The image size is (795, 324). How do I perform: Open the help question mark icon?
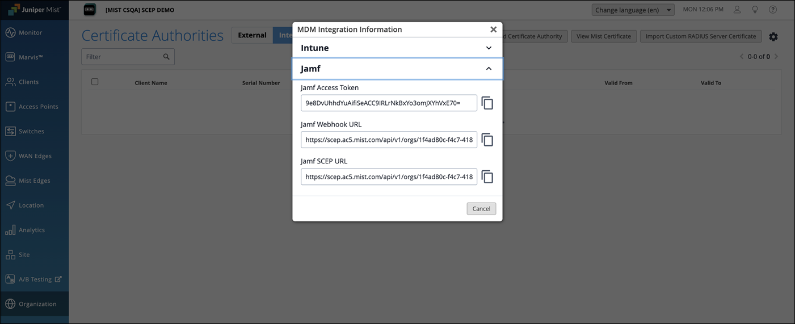click(773, 10)
